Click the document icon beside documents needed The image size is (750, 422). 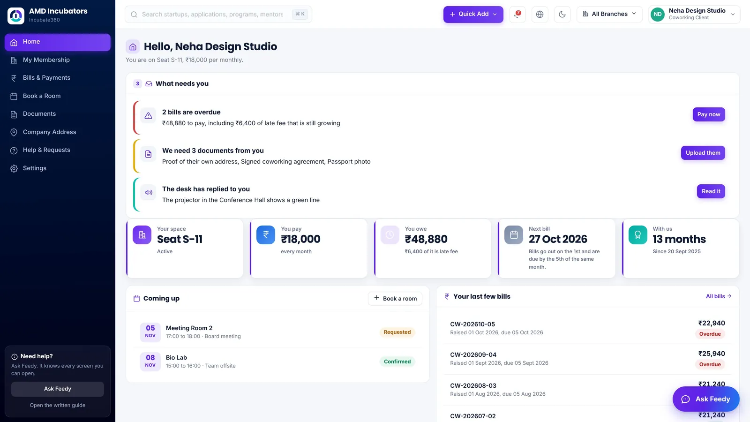148,154
